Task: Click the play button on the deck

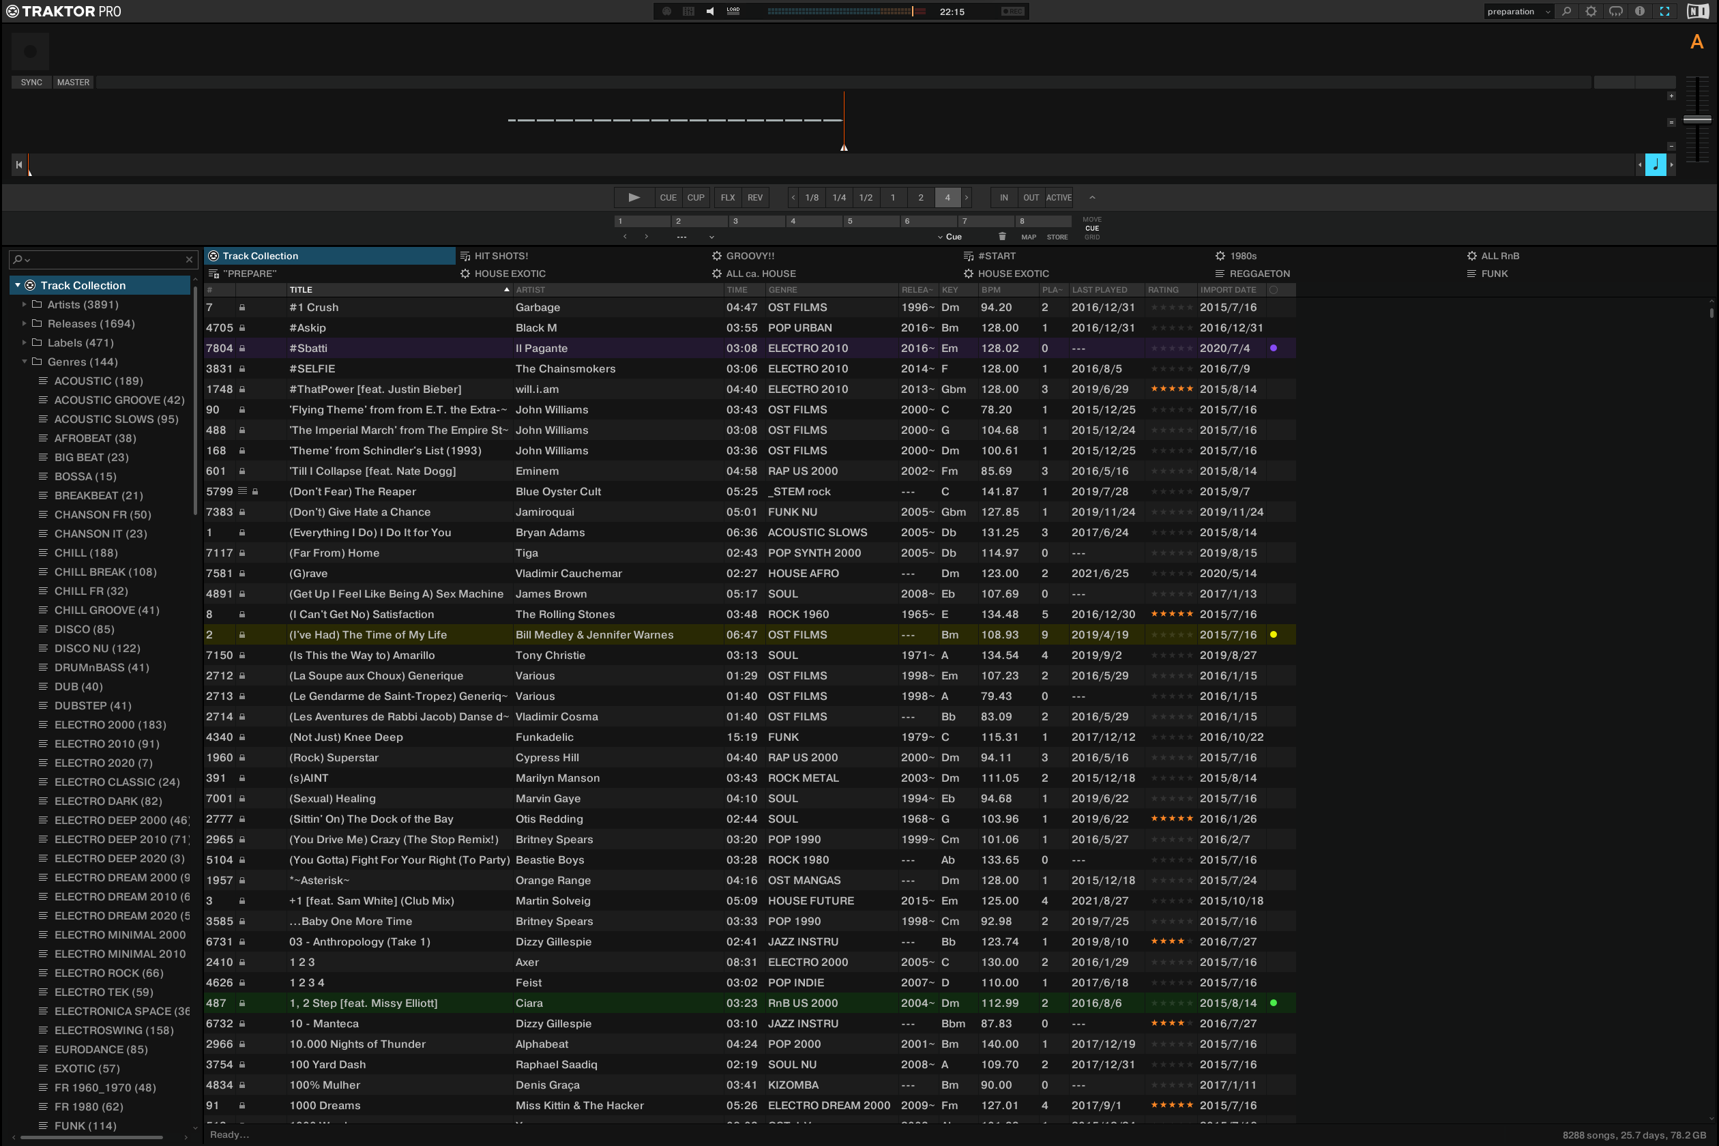Action: click(634, 197)
